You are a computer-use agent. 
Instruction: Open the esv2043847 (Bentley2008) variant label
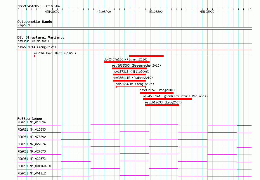pyautogui.click(x=55, y=53)
